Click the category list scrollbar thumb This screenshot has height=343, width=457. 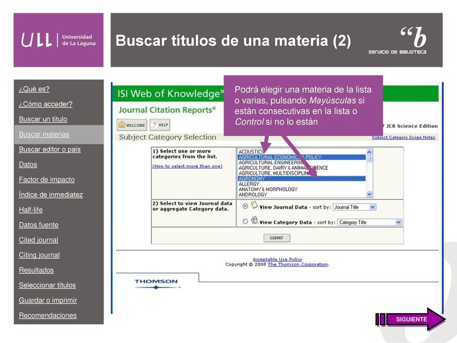click(369, 159)
